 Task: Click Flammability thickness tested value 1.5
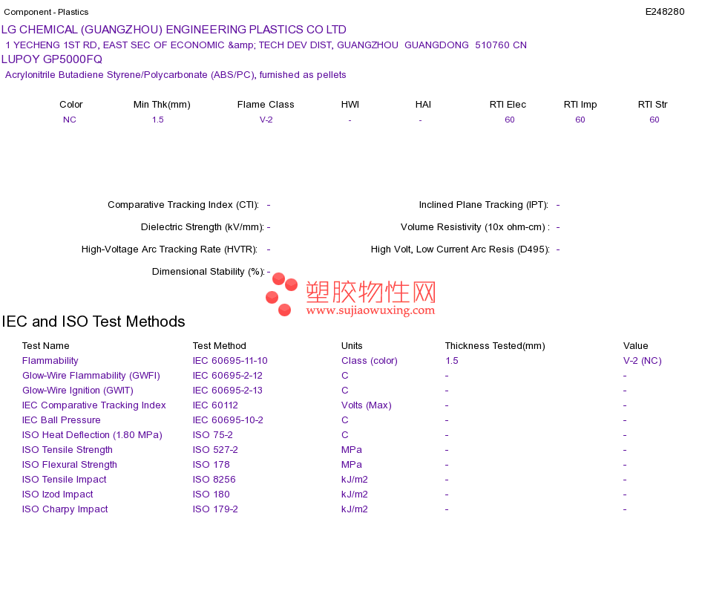452,360
